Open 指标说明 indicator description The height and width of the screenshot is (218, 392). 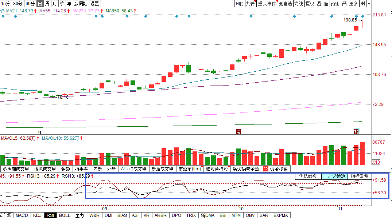point(360,176)
